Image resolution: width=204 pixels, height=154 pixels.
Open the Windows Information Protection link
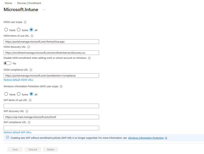[x=146, y=138]
